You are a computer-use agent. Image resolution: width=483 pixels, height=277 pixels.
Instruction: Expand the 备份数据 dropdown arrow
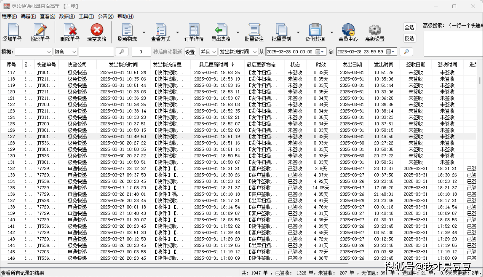tap(332, 32)
